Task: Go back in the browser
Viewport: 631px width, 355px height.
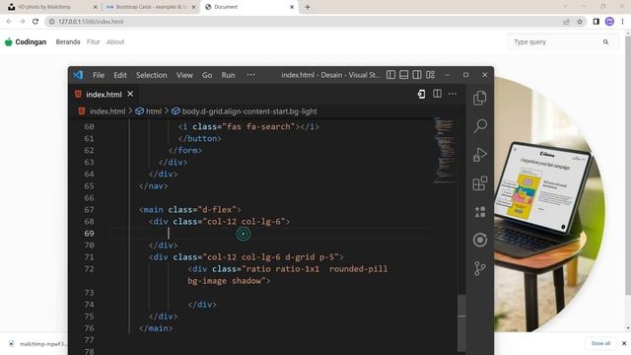Action: click(9, 22)
